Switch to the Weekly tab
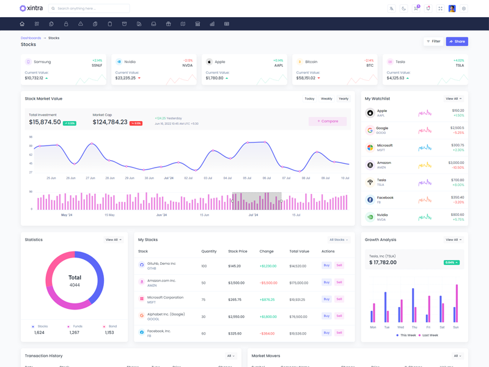 pyautogui.click(x=326, y=98)
